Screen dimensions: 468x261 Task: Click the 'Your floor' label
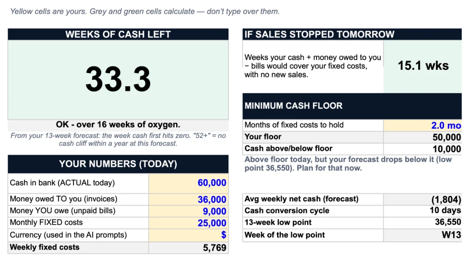[x=263, y=137]
